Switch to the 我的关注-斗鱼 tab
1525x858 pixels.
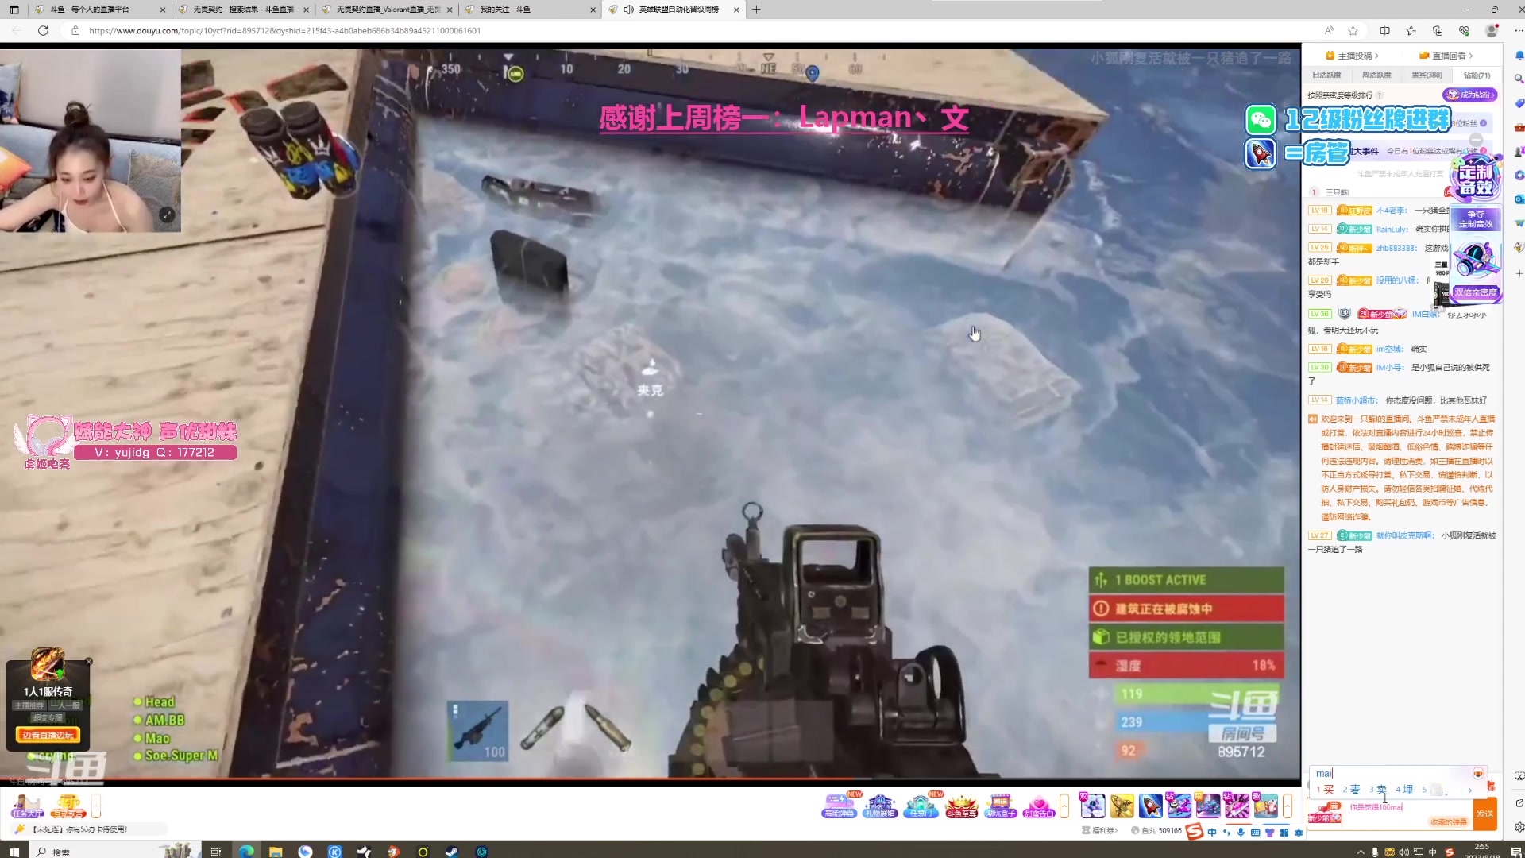(529, 10)
